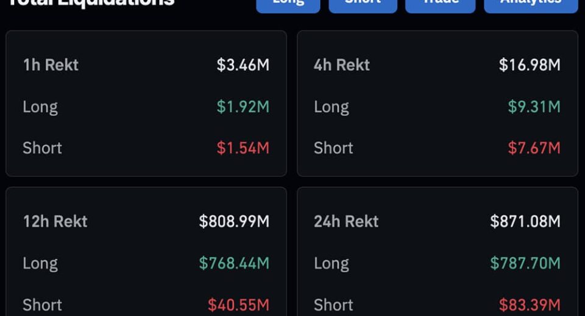Click the $16.98M 4h total value

pos(530,65)
